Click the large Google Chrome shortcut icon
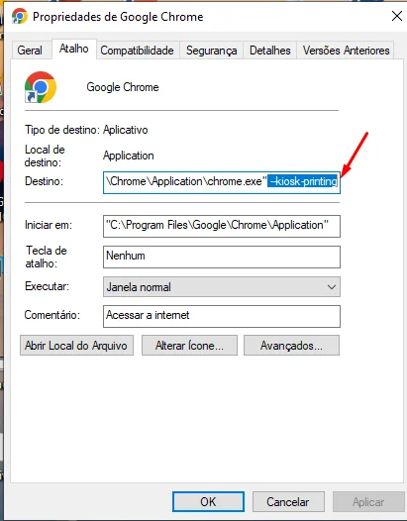The width and height of the screenshot is (407, 521). pos(41,87)
